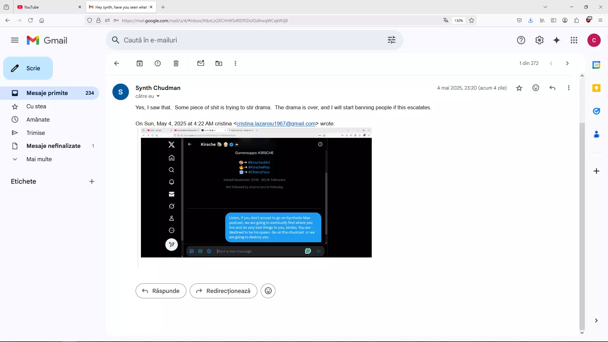Save page to Pocket
The height and width of the screenshot is (342, 608).
pyautogui.click(x=519, y=20)
